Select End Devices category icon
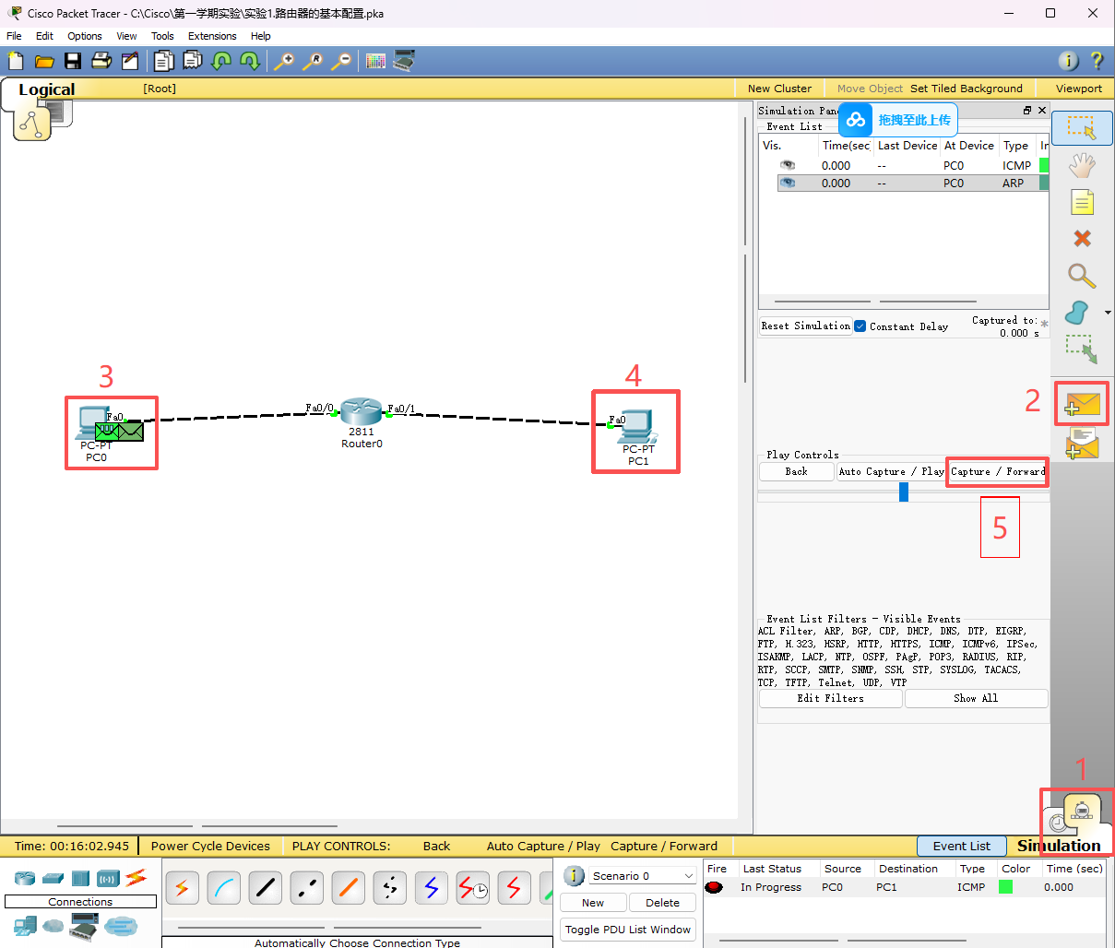The image size is (1115, 948). click(25, 926)
